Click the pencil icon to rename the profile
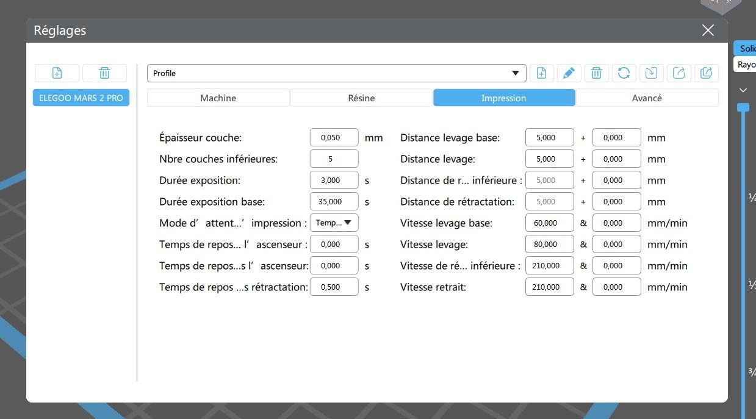Image resolution: width=756 pixels, height=419 pixels. 569,73
